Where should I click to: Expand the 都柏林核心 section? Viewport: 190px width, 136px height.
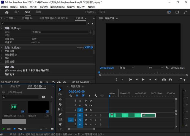point(2,55)
